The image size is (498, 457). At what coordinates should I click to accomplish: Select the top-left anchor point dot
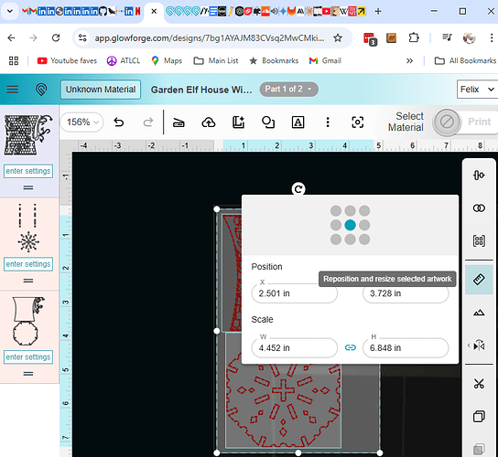pyautogui.click(x=336, y=210)
